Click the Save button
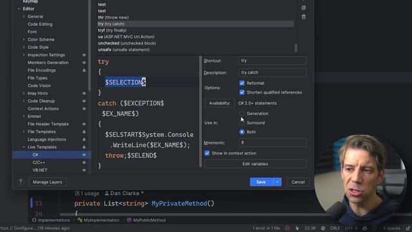 point(261,182)
